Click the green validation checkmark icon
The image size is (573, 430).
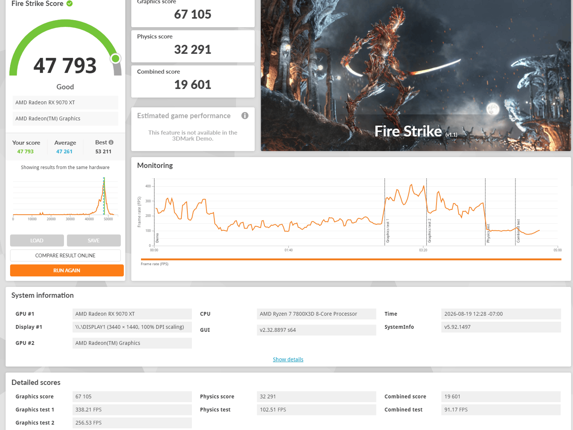click(70, 3)
